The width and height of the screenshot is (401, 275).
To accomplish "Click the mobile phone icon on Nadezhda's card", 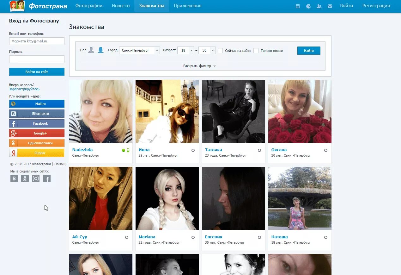I will tap(128, 150).
